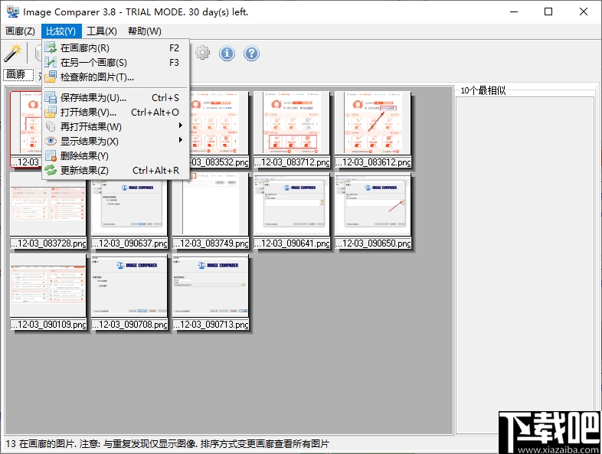Viewport: 602px width, 454px height.
Task: Select 保存结果为(U)... menu entry
Action: 116,97
